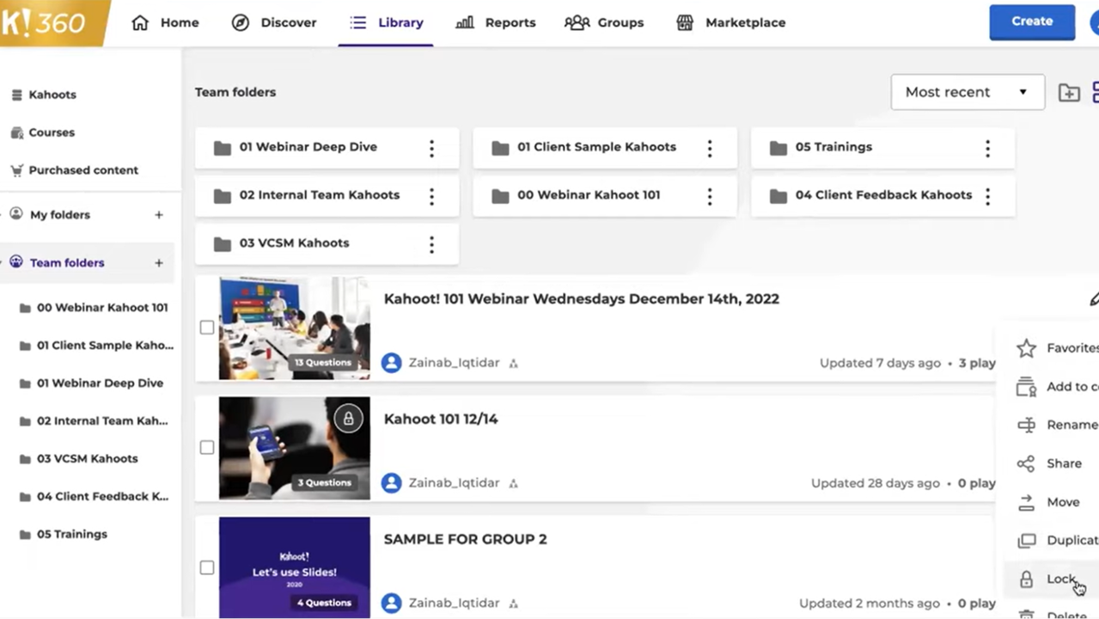Open the Most recent sort dropdown
The width and height of the screenshot is (1099, 619).
(x=967, y=92)
